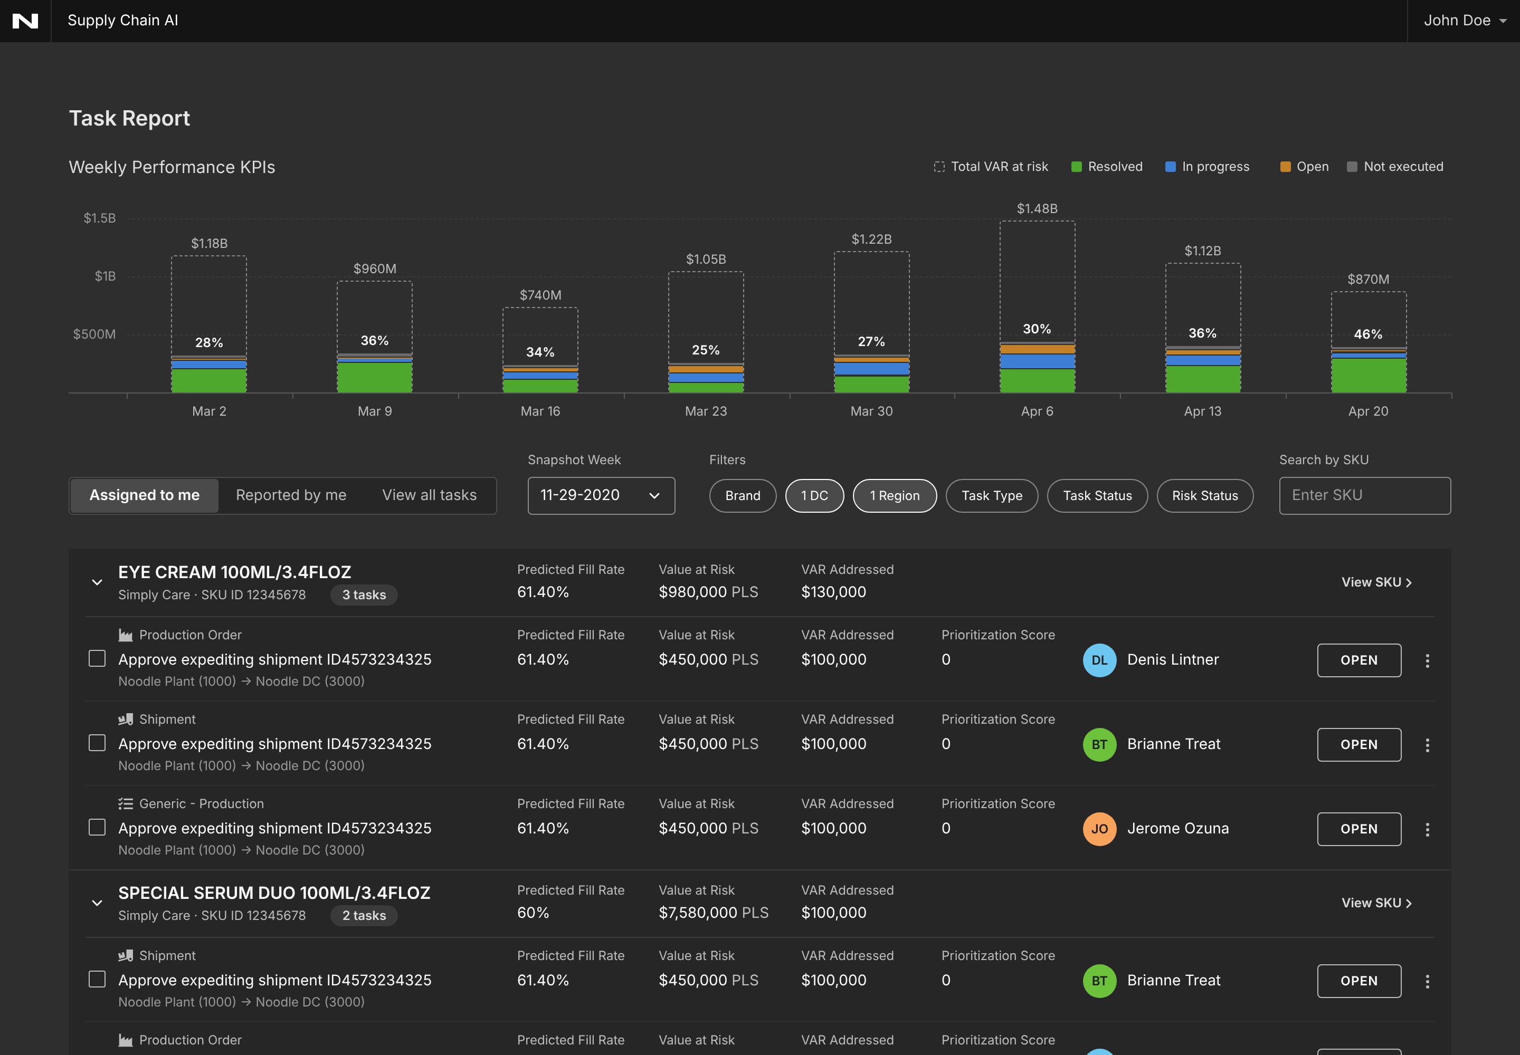
Task: Open the John Doe user menu arrow
Action: point(1503,21)
